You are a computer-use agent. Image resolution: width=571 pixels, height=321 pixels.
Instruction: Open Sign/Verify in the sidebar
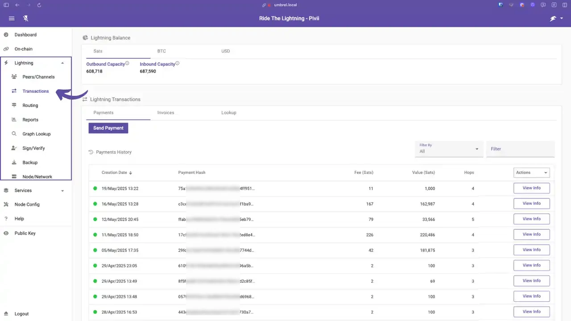coord(33,148)
